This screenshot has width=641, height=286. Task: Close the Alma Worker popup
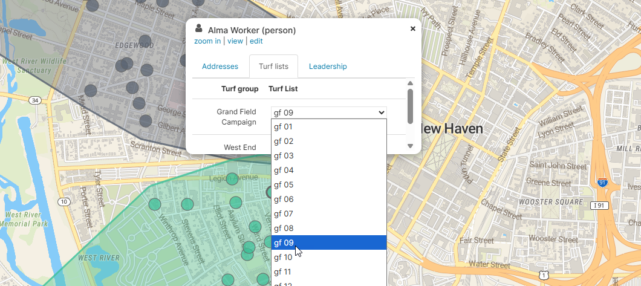tap(413, 28)
